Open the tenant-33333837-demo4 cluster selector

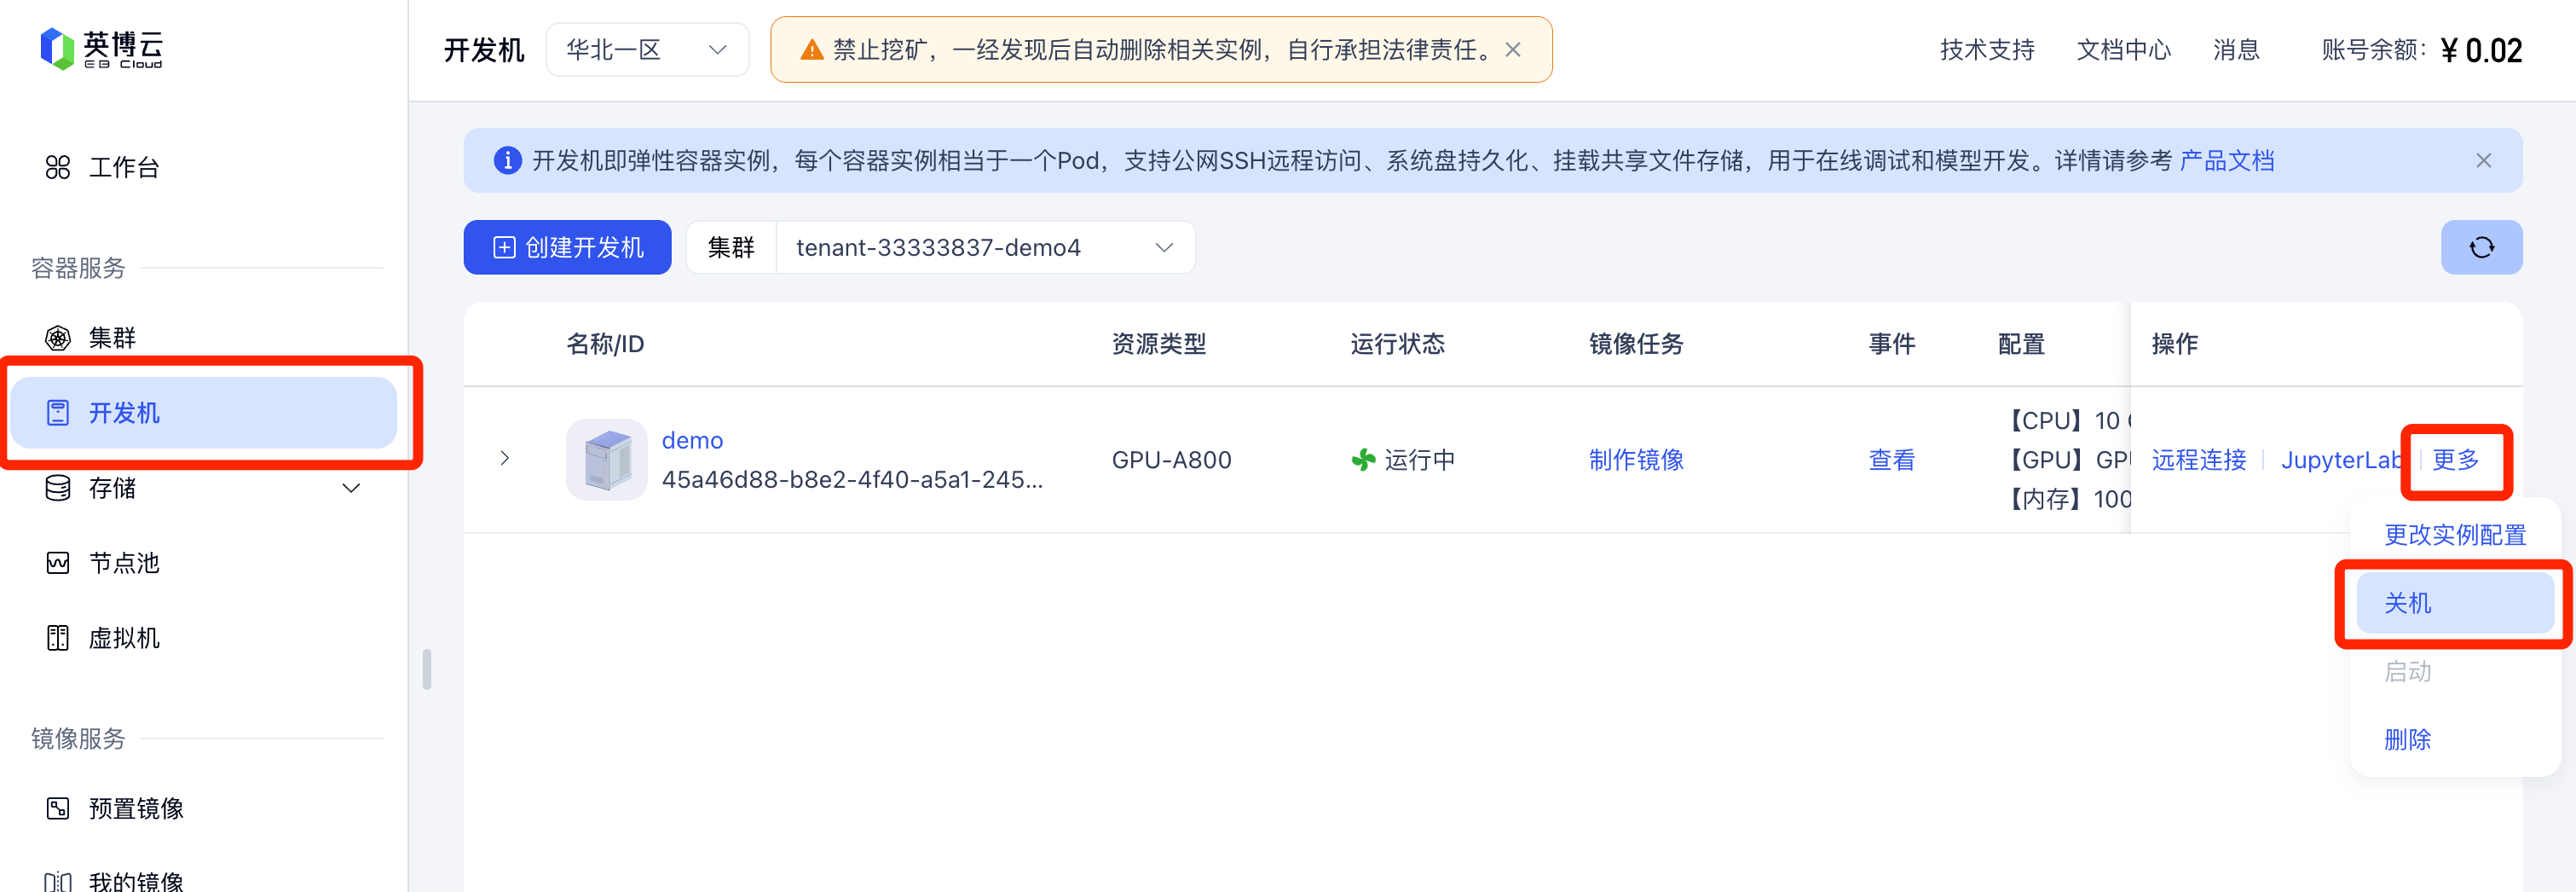[x=983, y=247]
